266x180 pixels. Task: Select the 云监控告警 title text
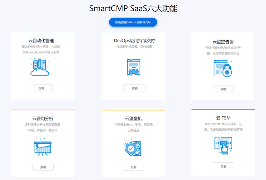click(223, 42)
